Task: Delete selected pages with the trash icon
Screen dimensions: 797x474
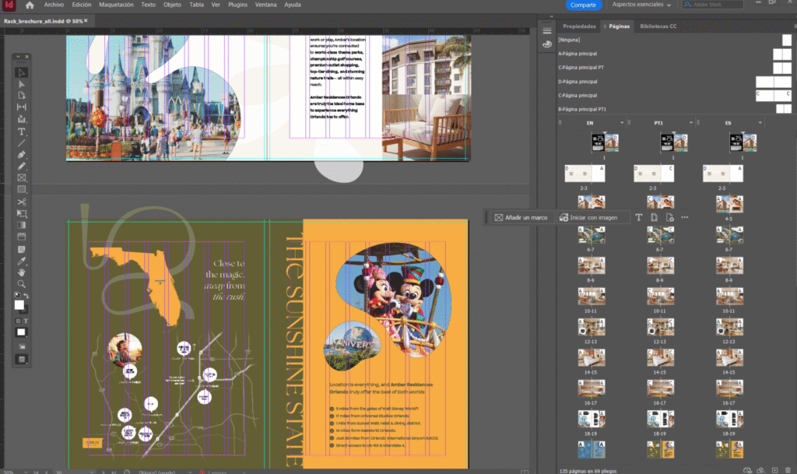Action: [788, 469]
